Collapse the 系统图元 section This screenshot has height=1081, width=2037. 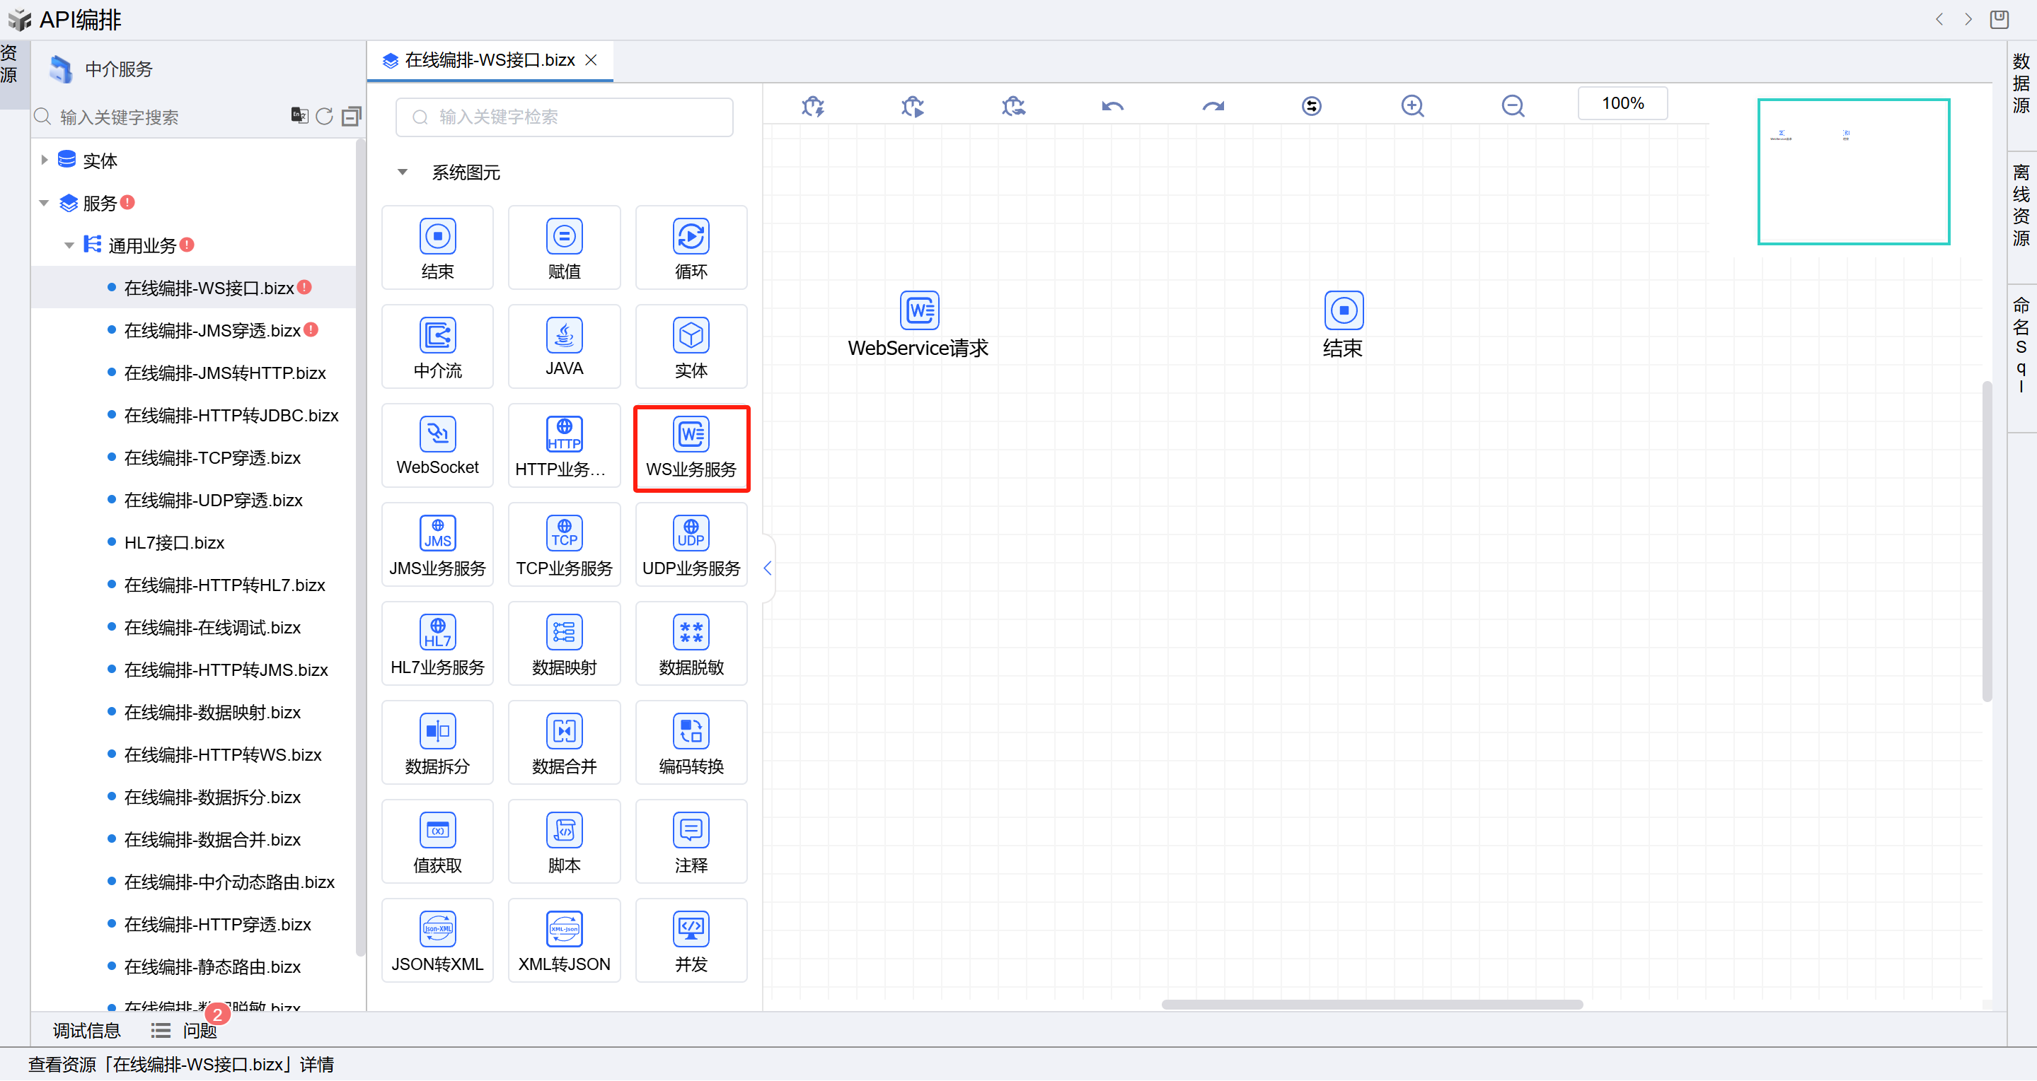pyautogui.click(x=403, y=173)
